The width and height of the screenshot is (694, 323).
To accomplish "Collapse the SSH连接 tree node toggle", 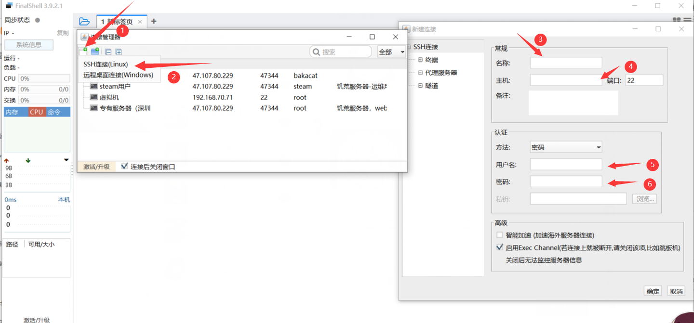I will tap(409, 47).
